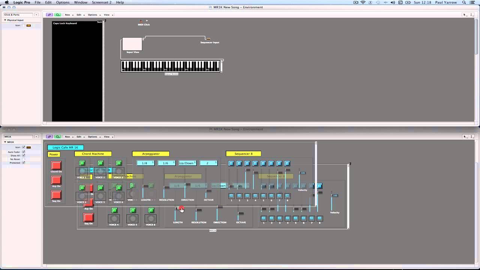
Task: Select the bright yellow Arpeggiator label
Action: 151,154
